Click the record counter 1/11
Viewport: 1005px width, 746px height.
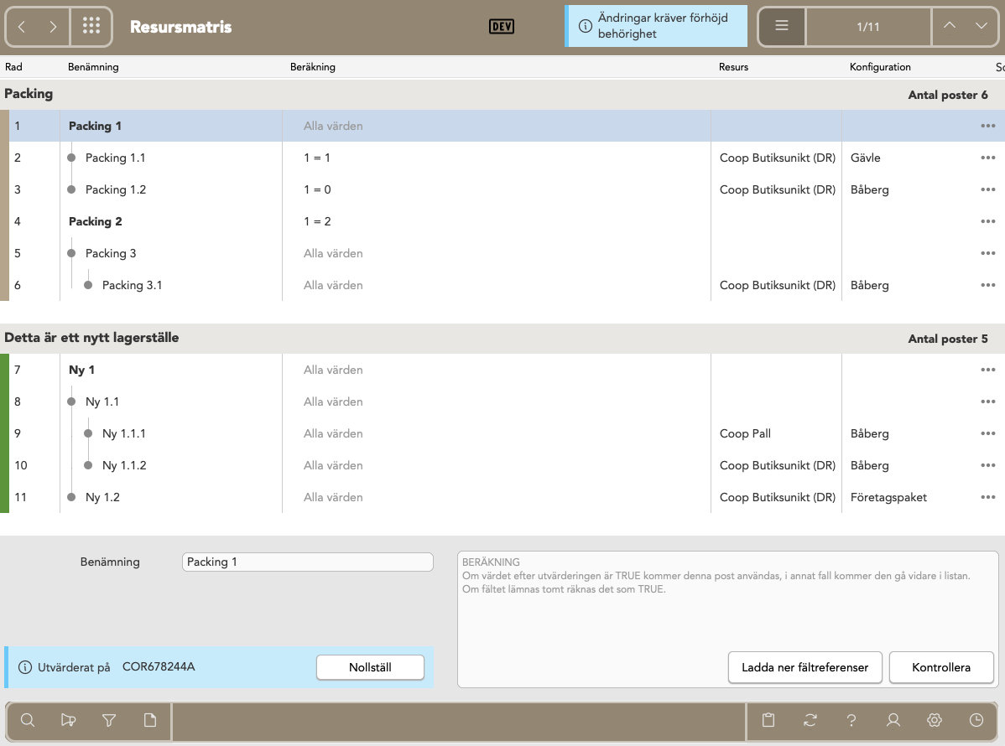[x=867, y=26]
